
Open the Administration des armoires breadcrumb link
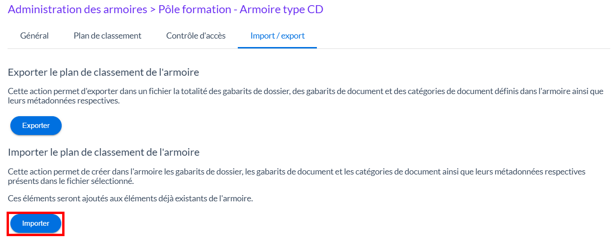(x=77, y=9)
